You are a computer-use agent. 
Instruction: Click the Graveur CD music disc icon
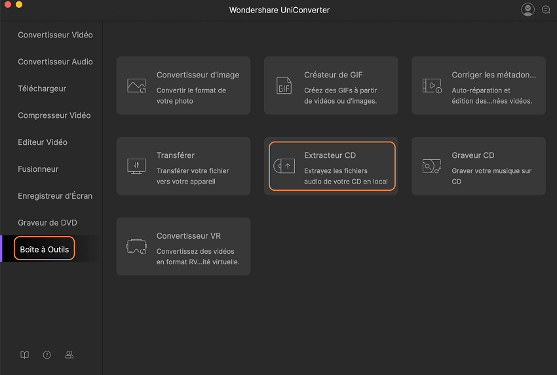point(432,167)
